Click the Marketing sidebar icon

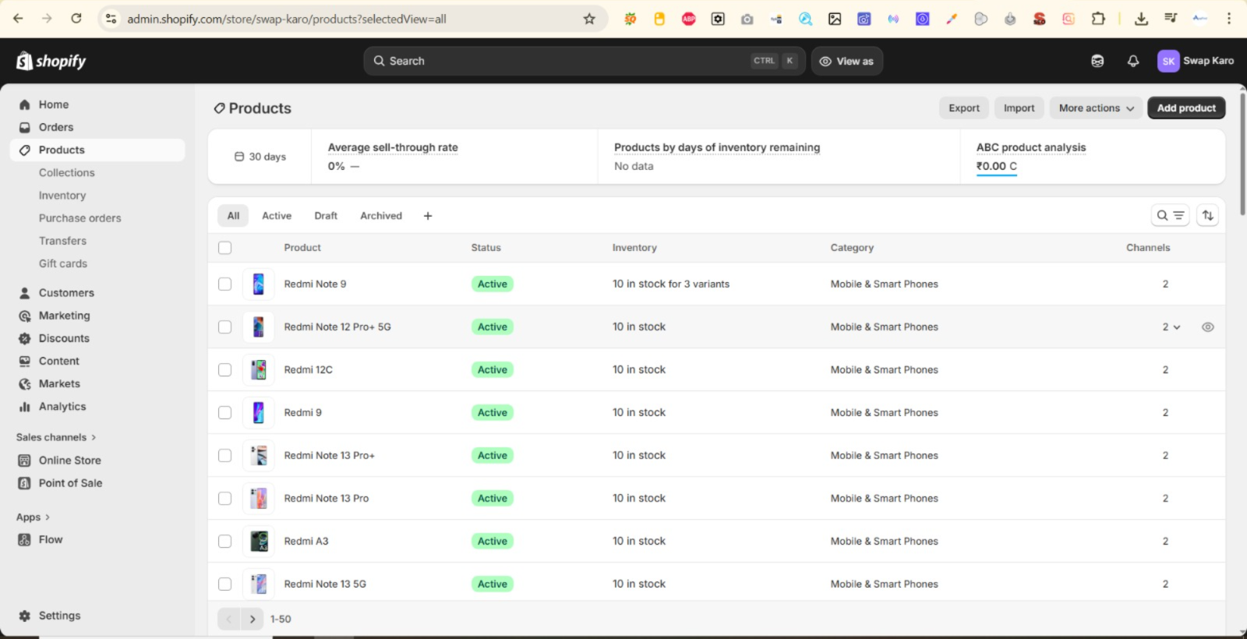[x=25, y=316]
